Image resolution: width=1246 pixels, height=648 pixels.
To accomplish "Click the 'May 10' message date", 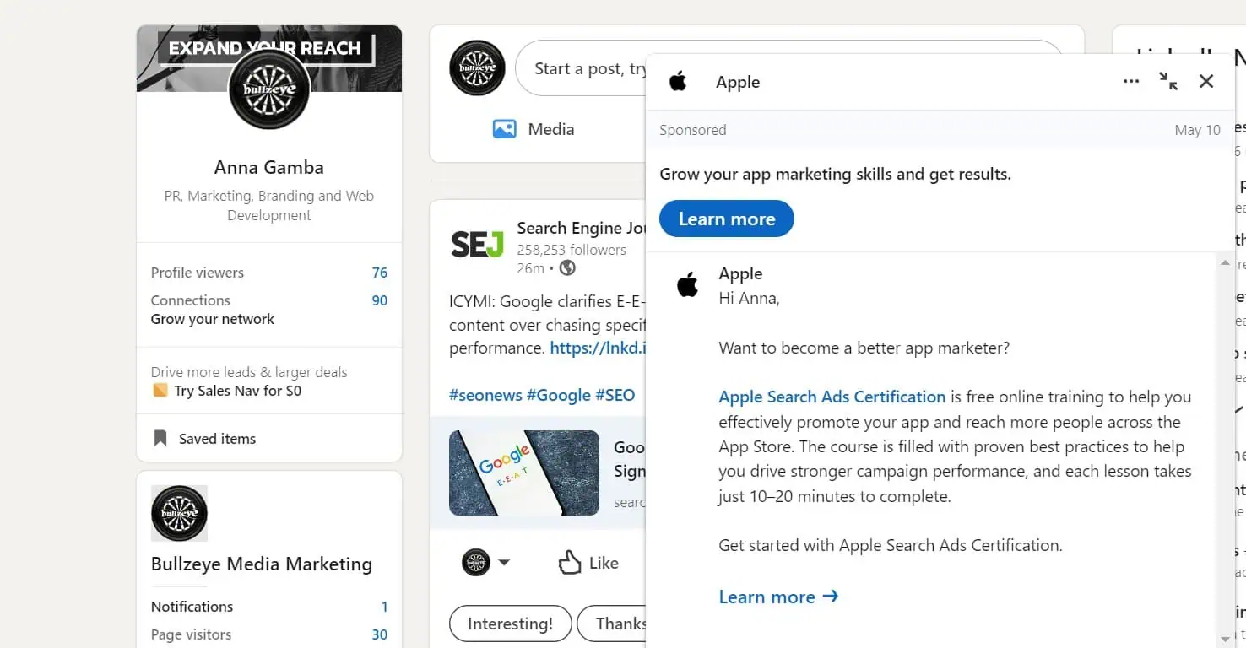I will coord(1198,130).
